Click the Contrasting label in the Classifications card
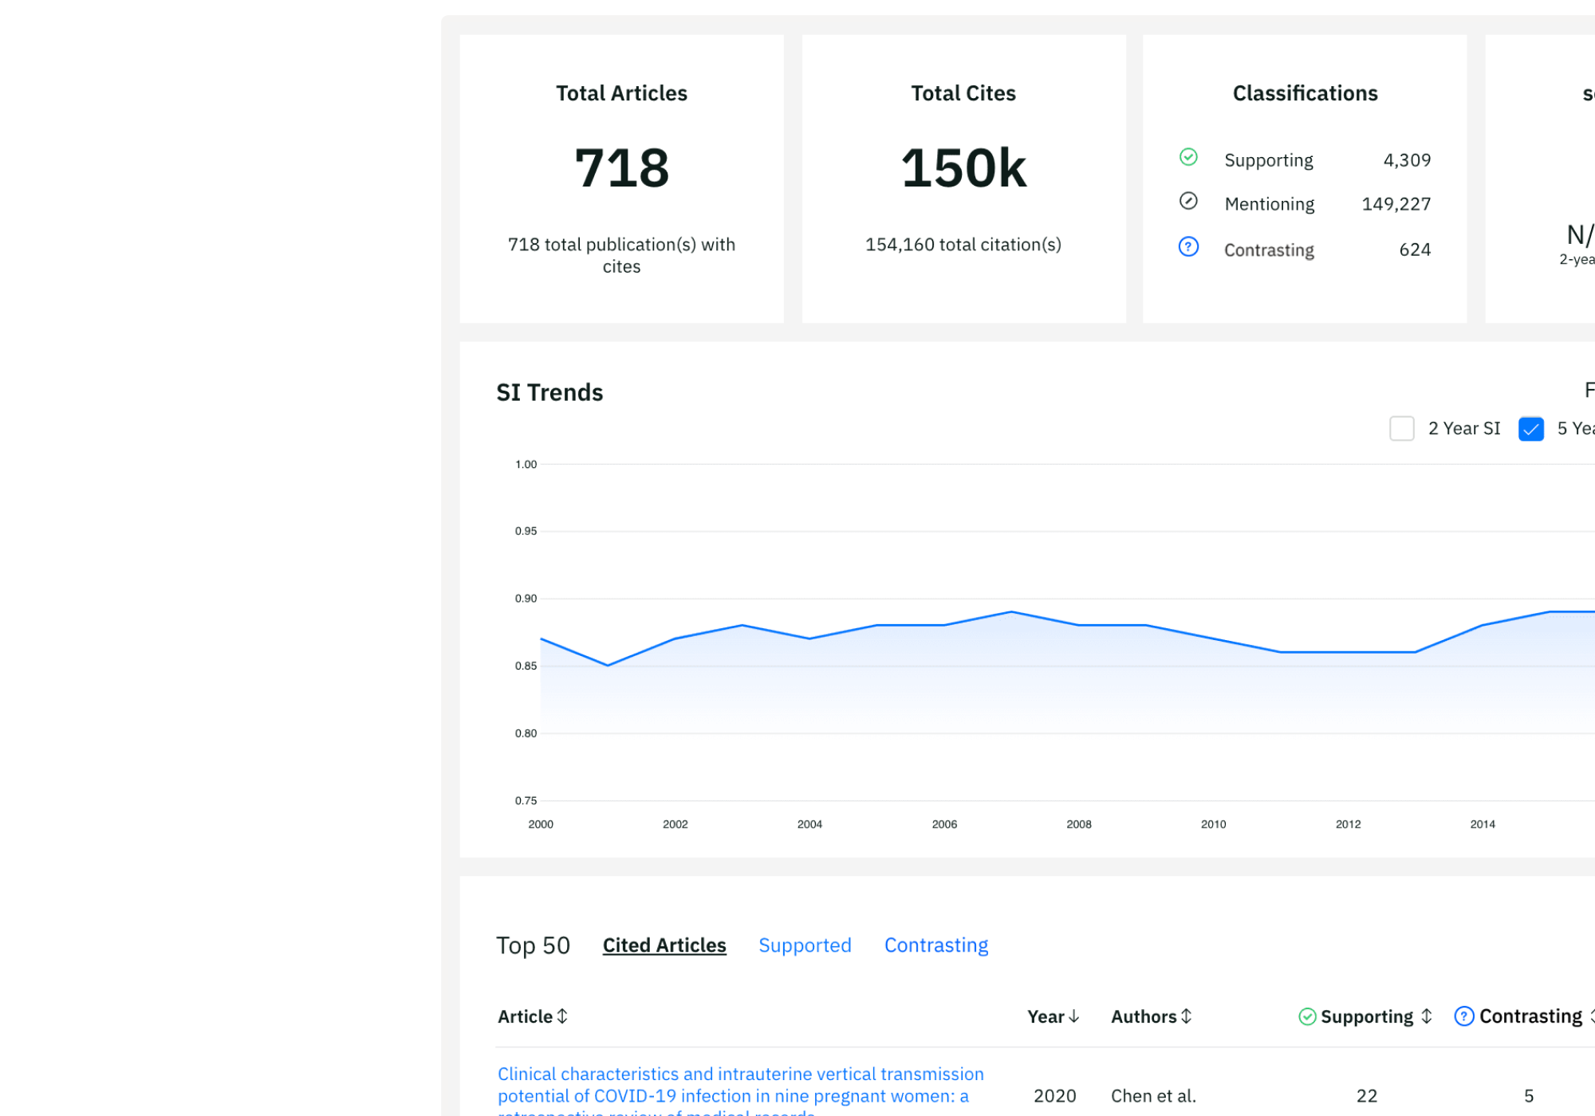Viewport: 1595px width, 1116px height. [1269, 250]
